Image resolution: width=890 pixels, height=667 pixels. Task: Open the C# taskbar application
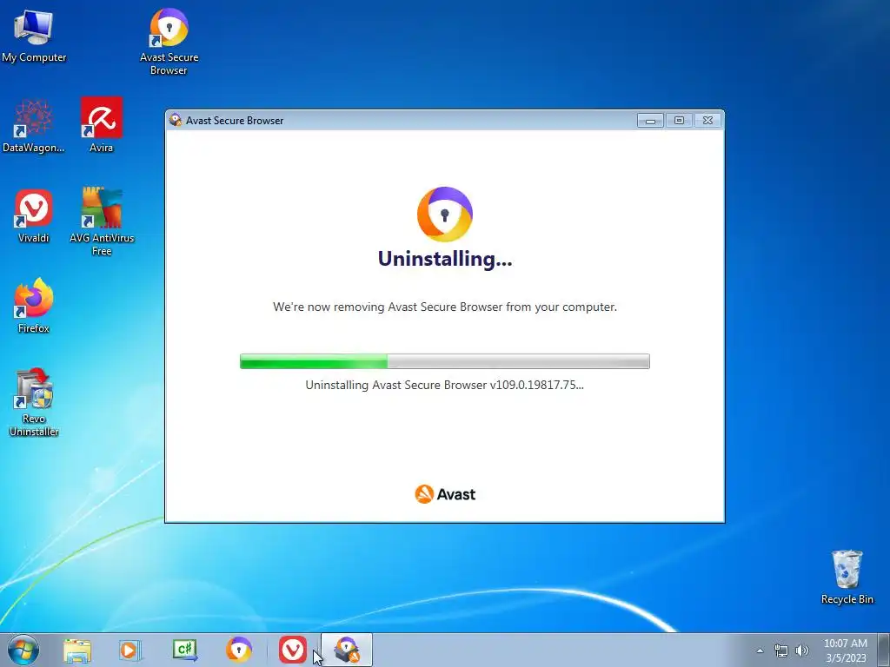pyautogui.click(x=184, y=650)
